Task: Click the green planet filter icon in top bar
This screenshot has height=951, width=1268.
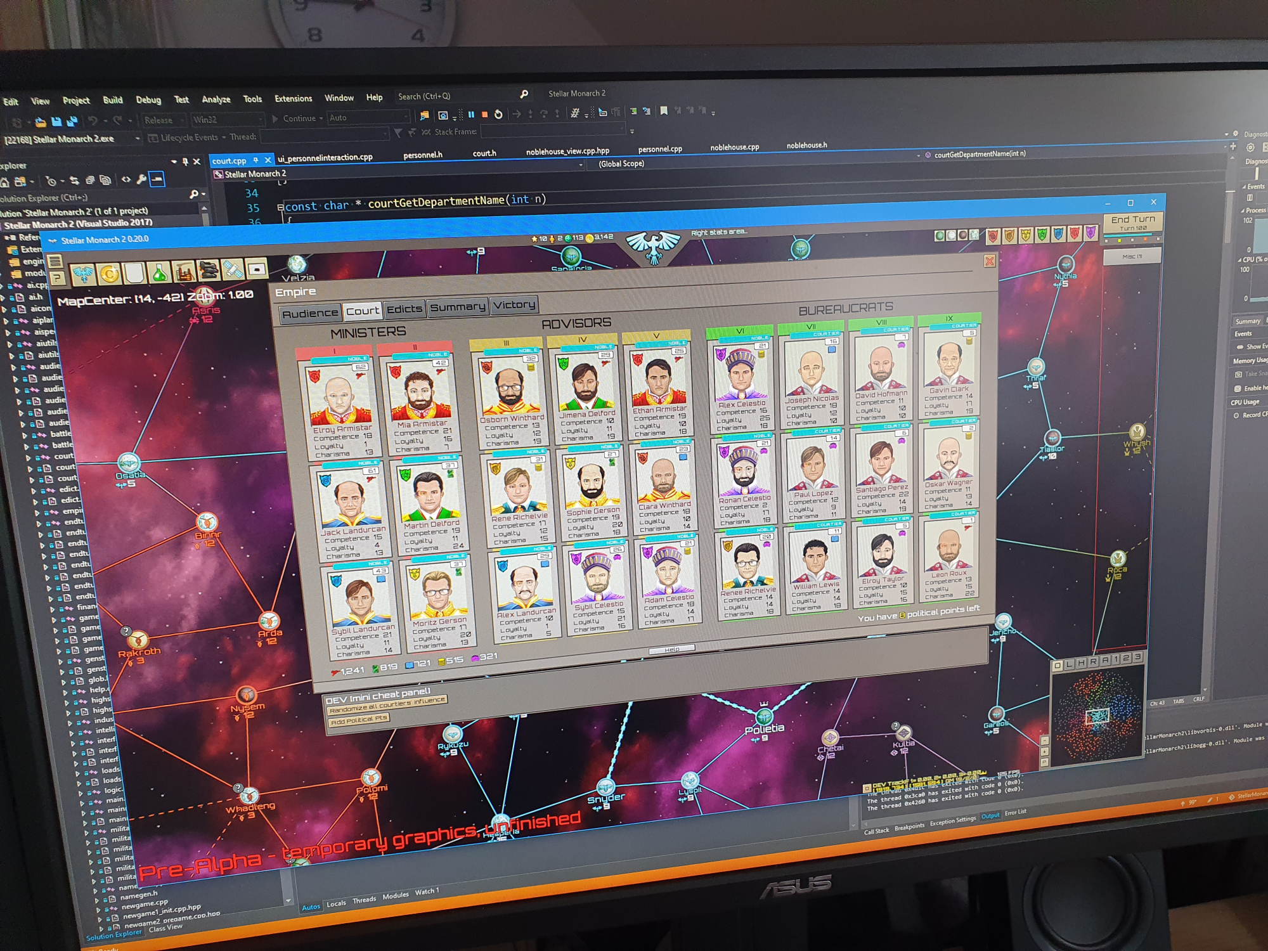Action: pos(940,236)
